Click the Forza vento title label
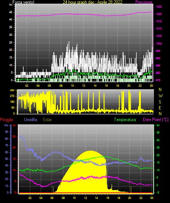The height and width of the screenshot is (203, 170). [x=23, y=2]
